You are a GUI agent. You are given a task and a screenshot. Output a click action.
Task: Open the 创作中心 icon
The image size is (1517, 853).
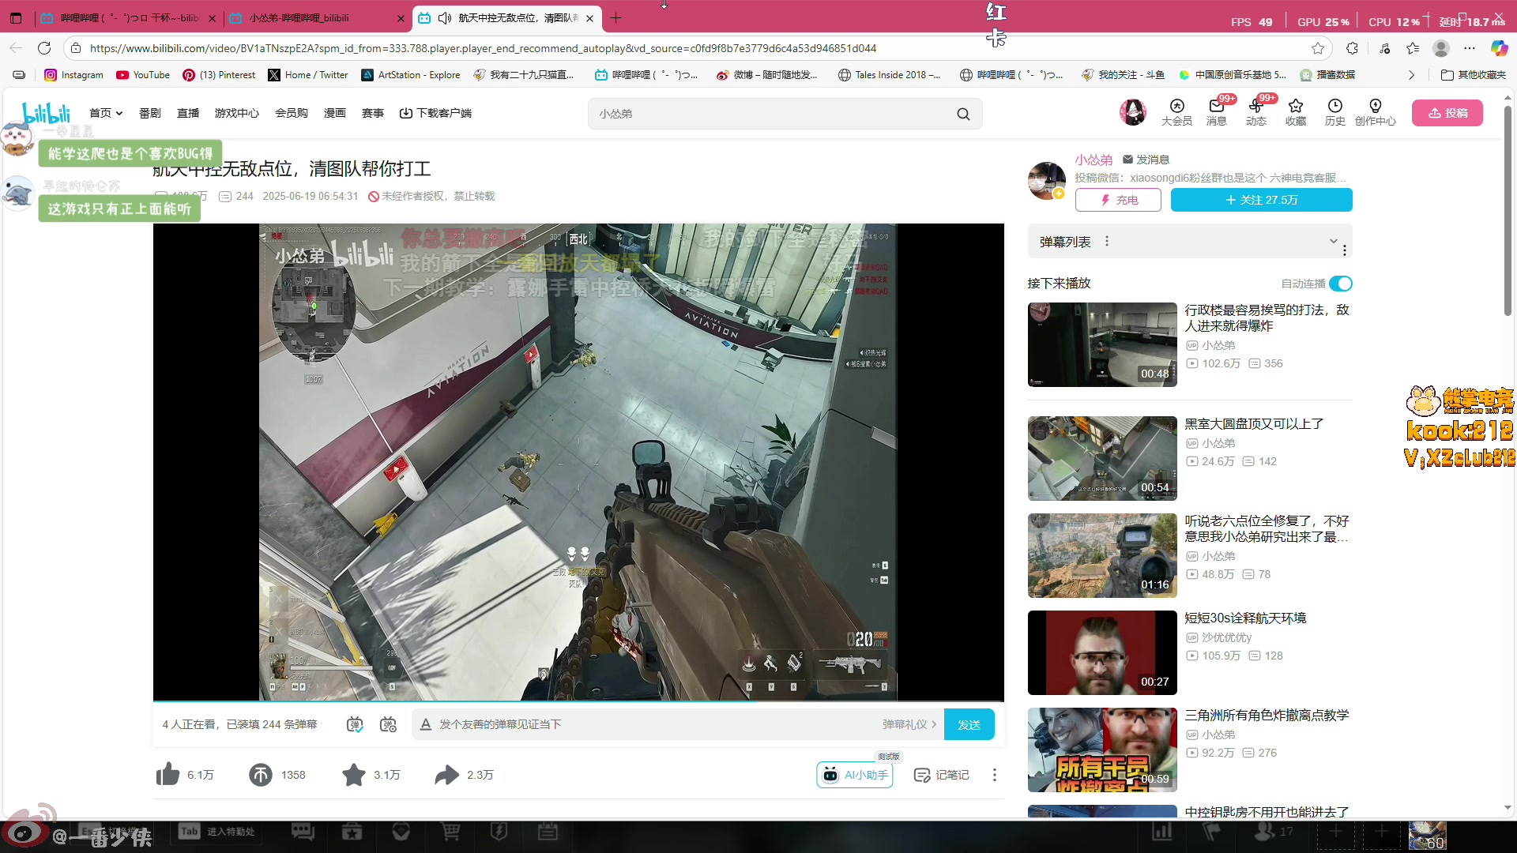tap(1376, 112)
